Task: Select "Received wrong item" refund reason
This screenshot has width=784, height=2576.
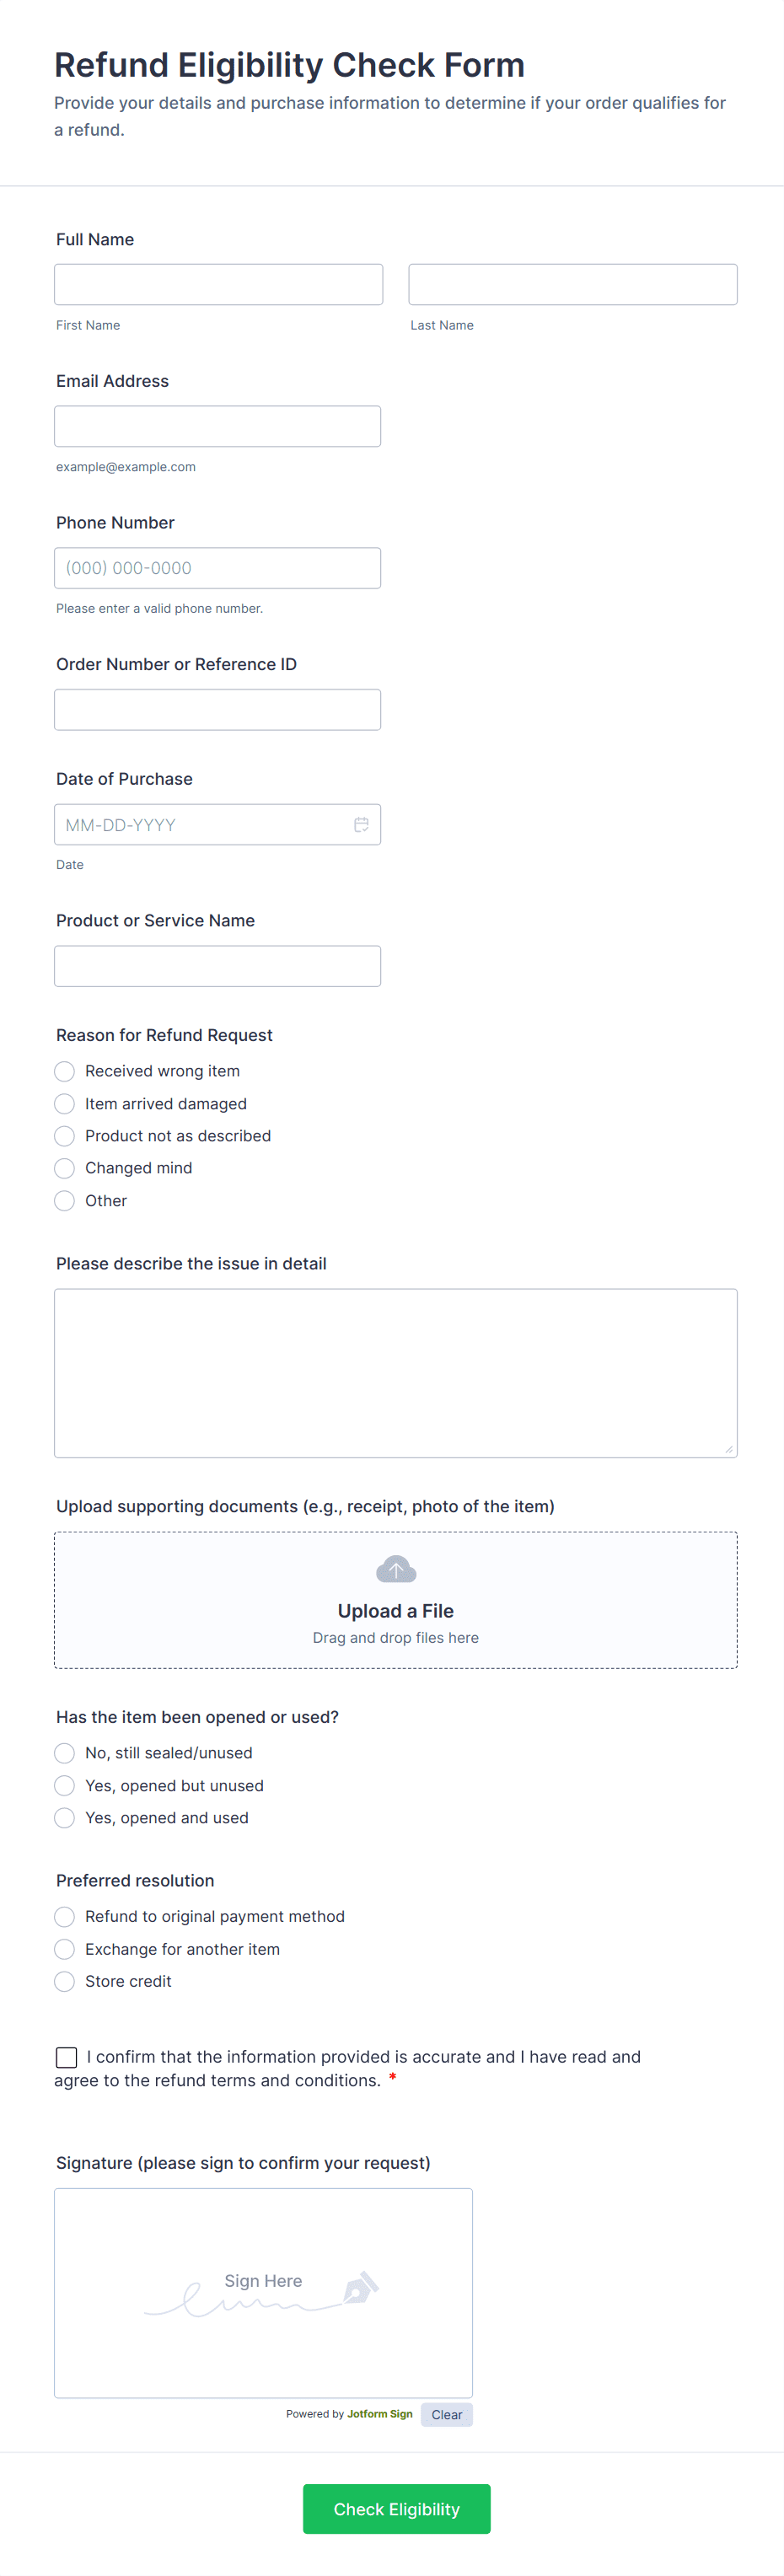Action: [x=65, y=1071]
